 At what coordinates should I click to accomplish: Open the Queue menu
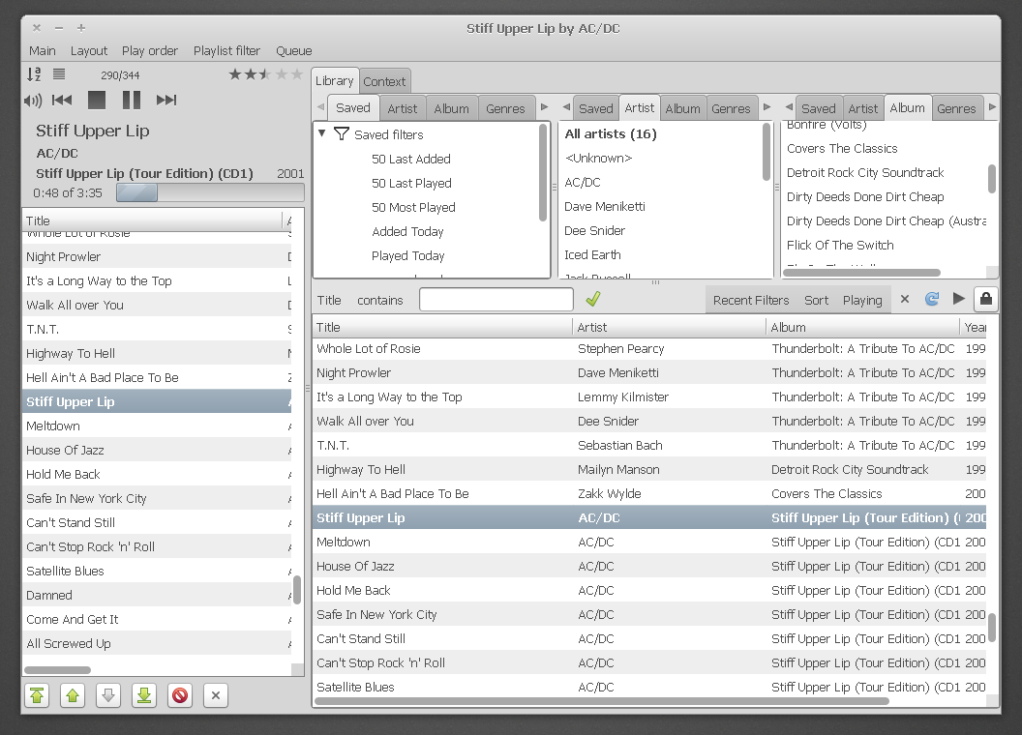[x=294, y=51]
